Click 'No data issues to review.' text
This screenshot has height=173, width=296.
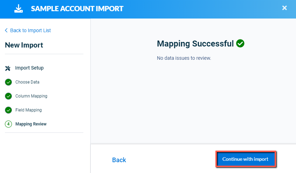[184, 58]
